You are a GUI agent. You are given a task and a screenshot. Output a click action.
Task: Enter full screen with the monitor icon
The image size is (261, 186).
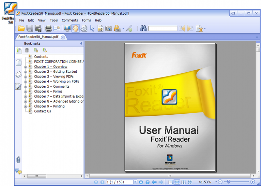(67, 28)
